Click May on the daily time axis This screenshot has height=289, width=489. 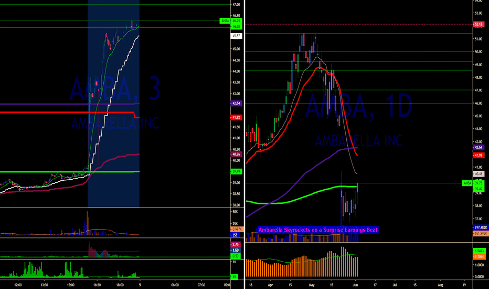click(312, 285)
